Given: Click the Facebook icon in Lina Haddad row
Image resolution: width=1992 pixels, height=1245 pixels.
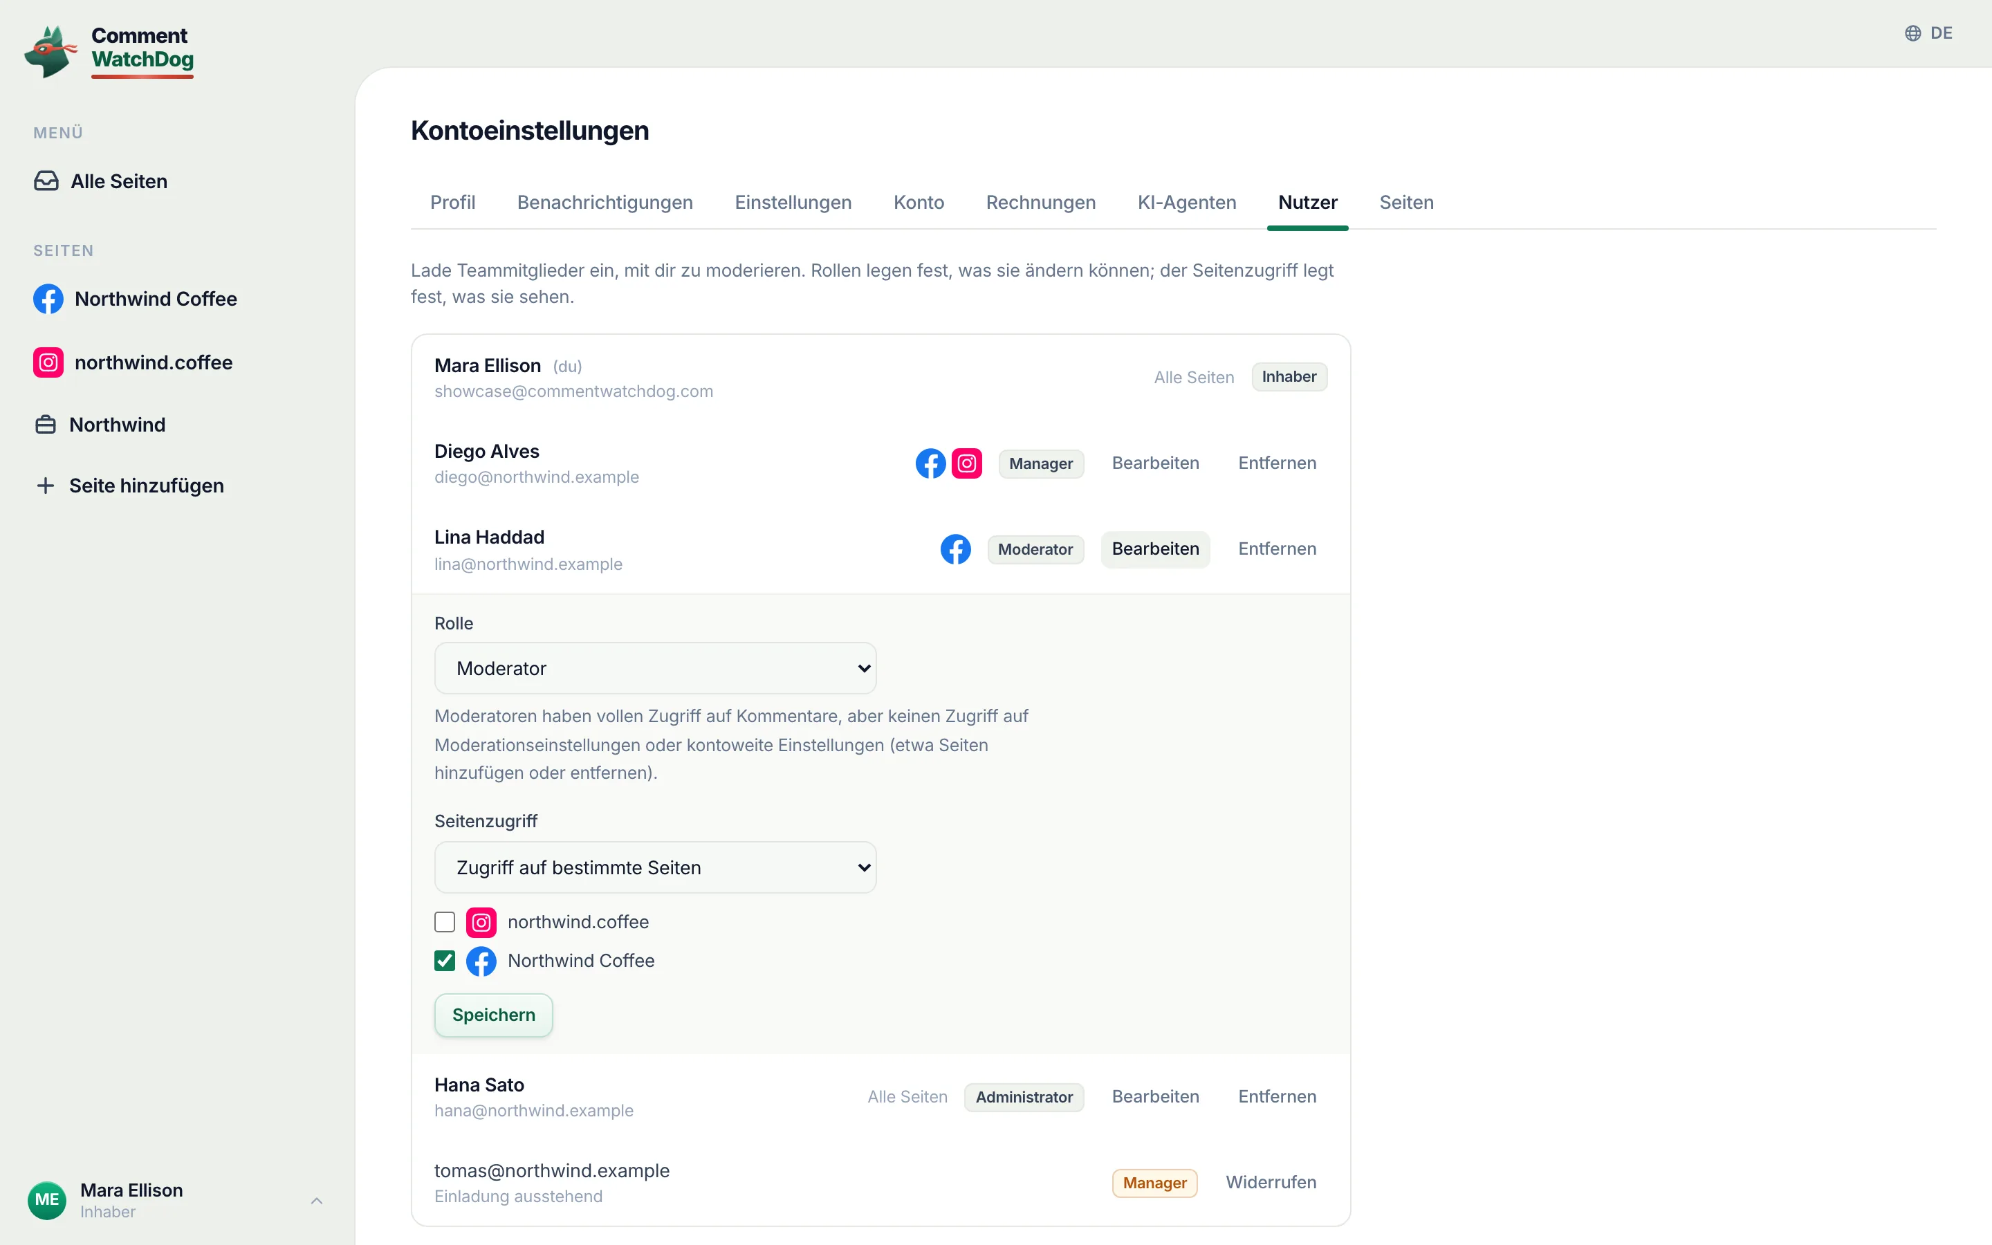Looking at the screenshot, I should tap(954, 549).
